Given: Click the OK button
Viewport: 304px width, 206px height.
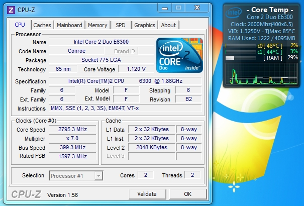Looking at the screenshot, I should [187, 194].
